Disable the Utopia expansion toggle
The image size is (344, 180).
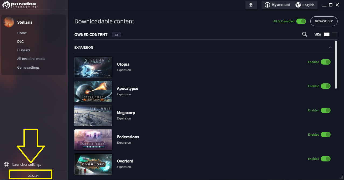click(x=326, y=62)
